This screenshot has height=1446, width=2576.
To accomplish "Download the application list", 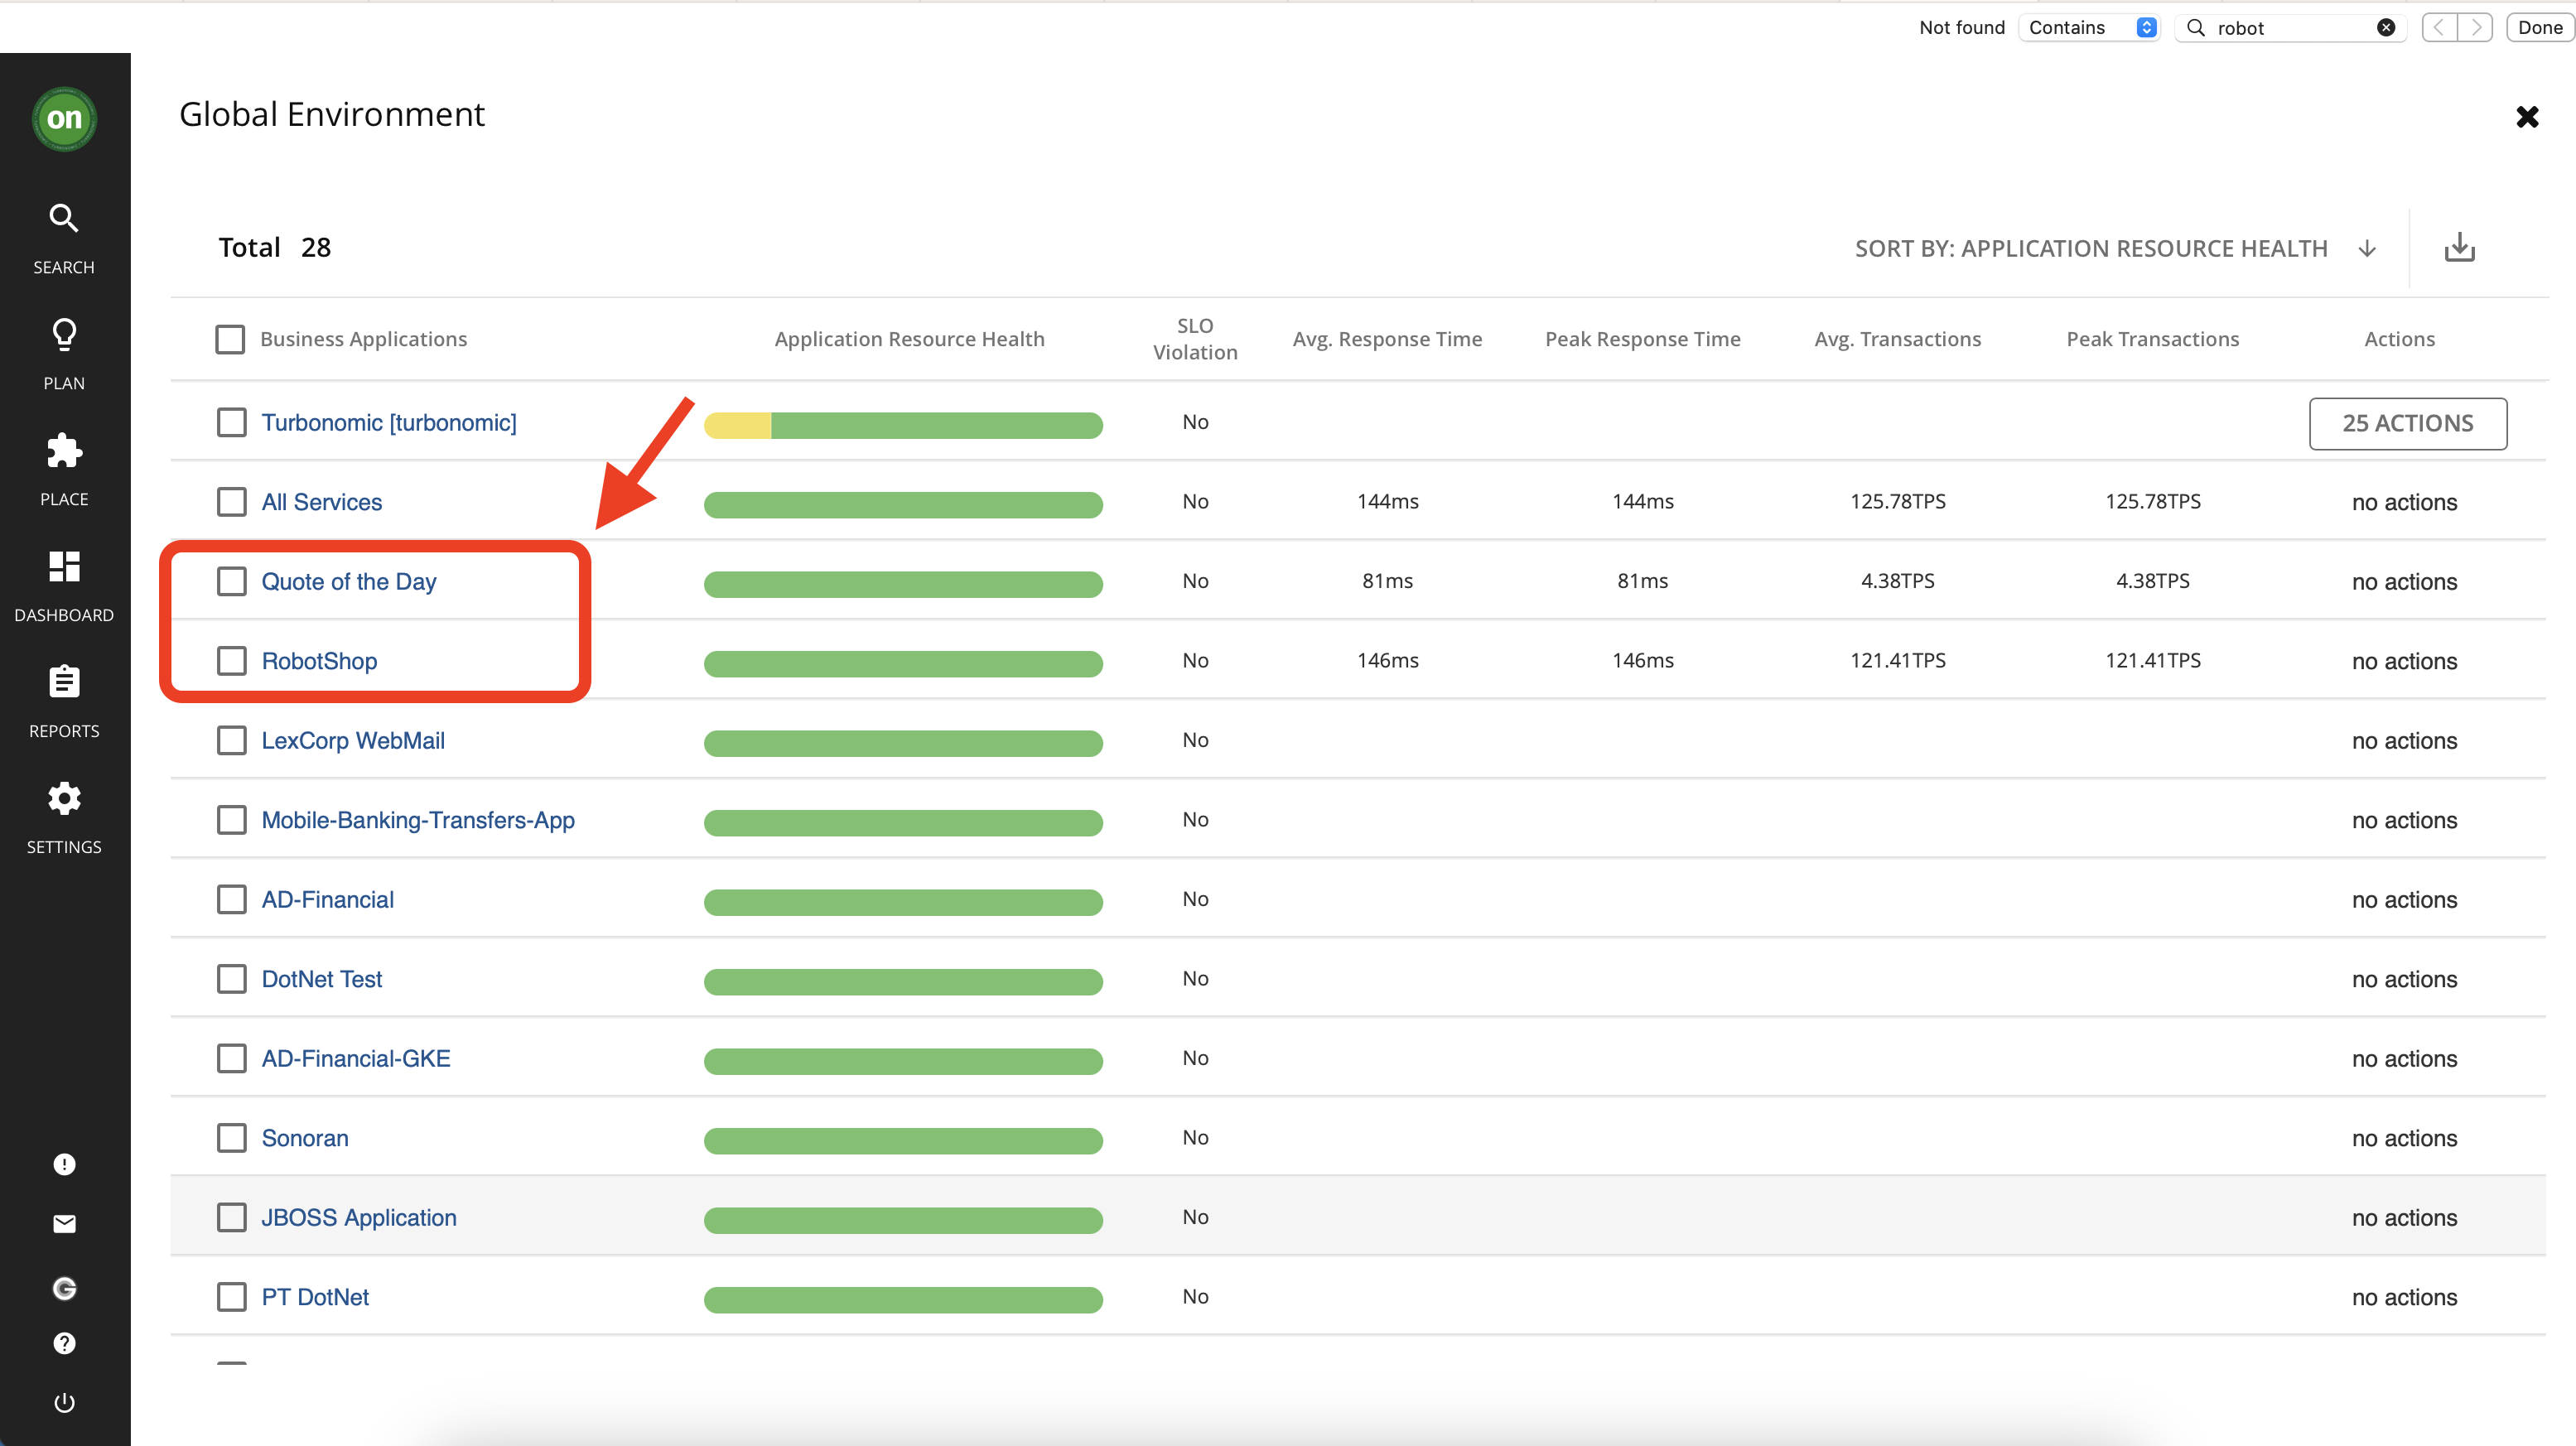I will point(2459,247).
